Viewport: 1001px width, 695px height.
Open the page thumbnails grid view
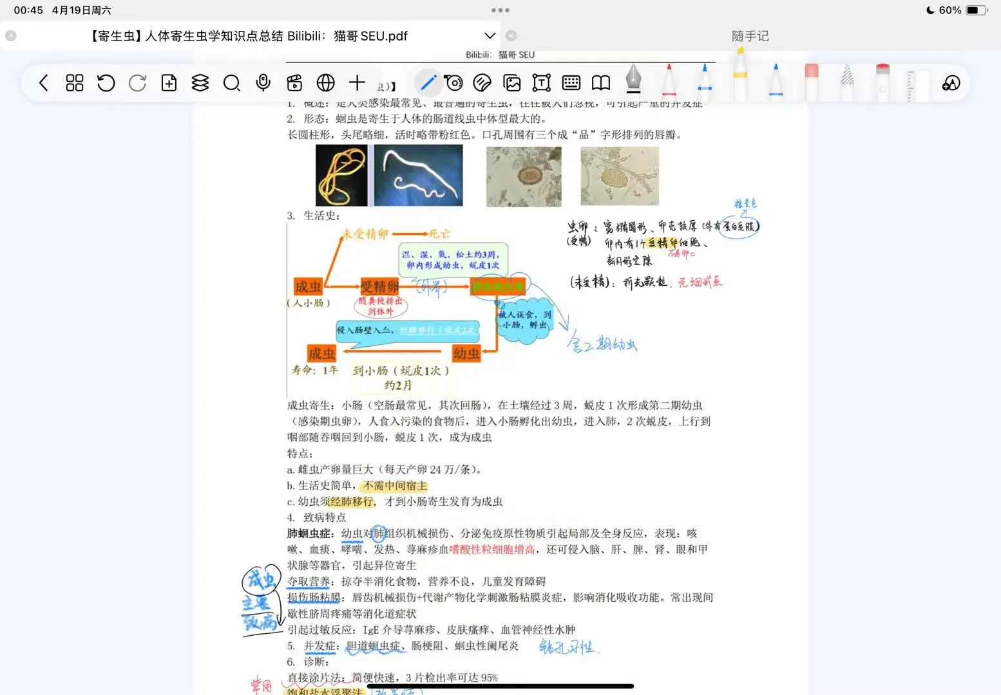[x=75, y=83]
